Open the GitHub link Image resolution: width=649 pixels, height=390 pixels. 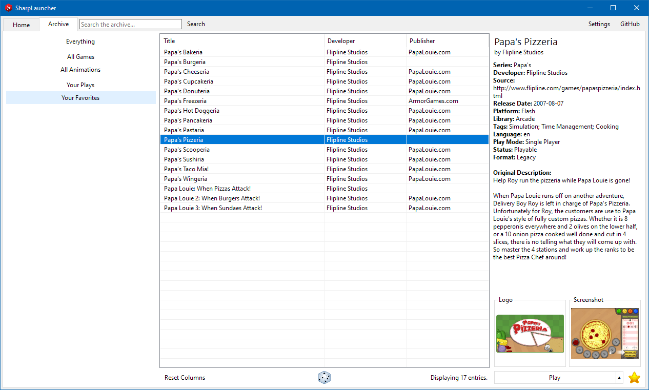[x=630, y=24]
